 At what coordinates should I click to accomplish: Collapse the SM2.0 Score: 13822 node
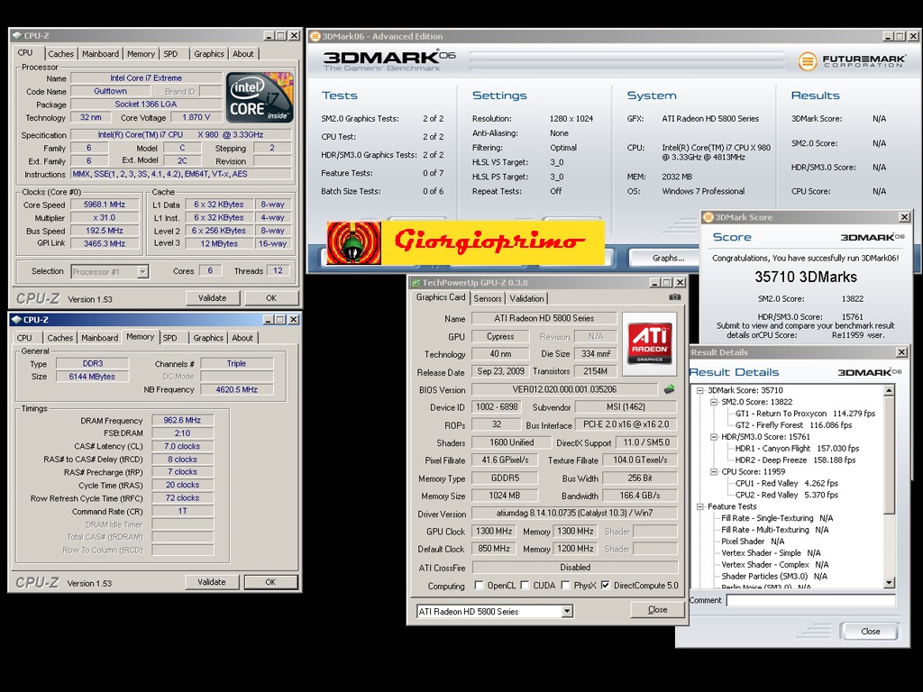tap(714, 402)
